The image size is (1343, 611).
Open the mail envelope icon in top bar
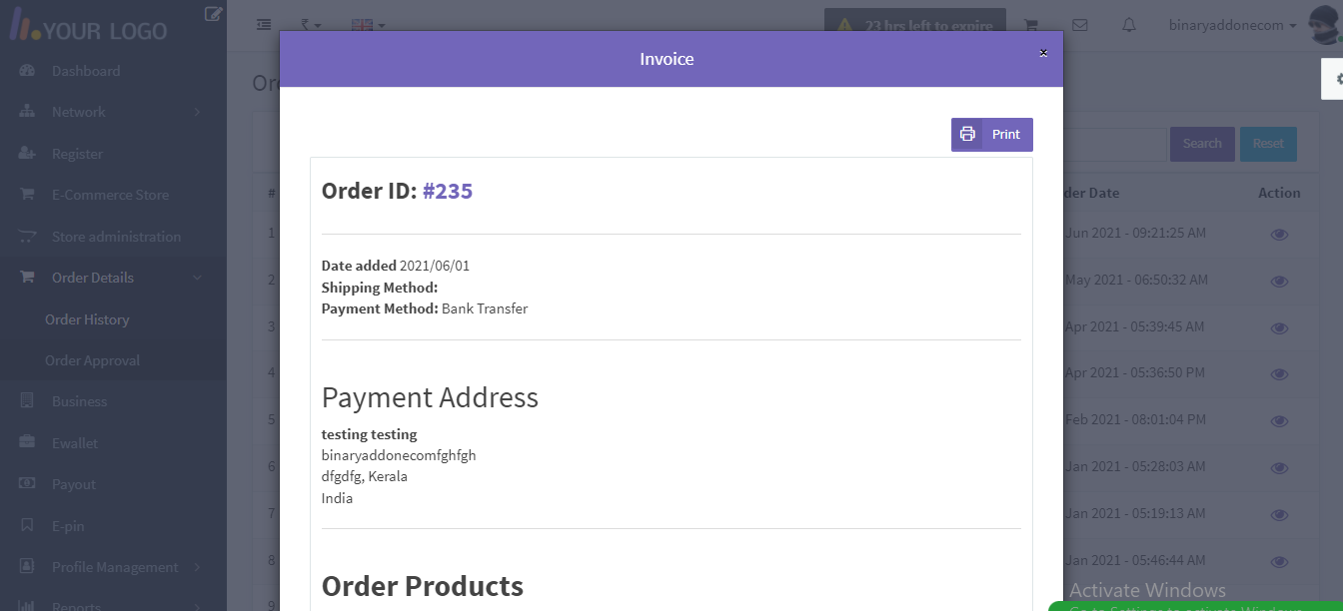pos(1079,25)
